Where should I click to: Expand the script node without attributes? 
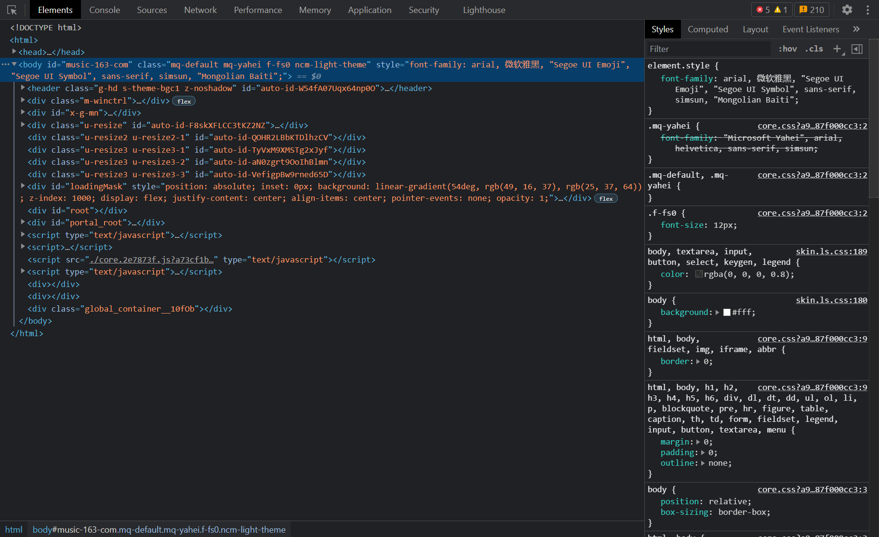[x=23, y=247]
